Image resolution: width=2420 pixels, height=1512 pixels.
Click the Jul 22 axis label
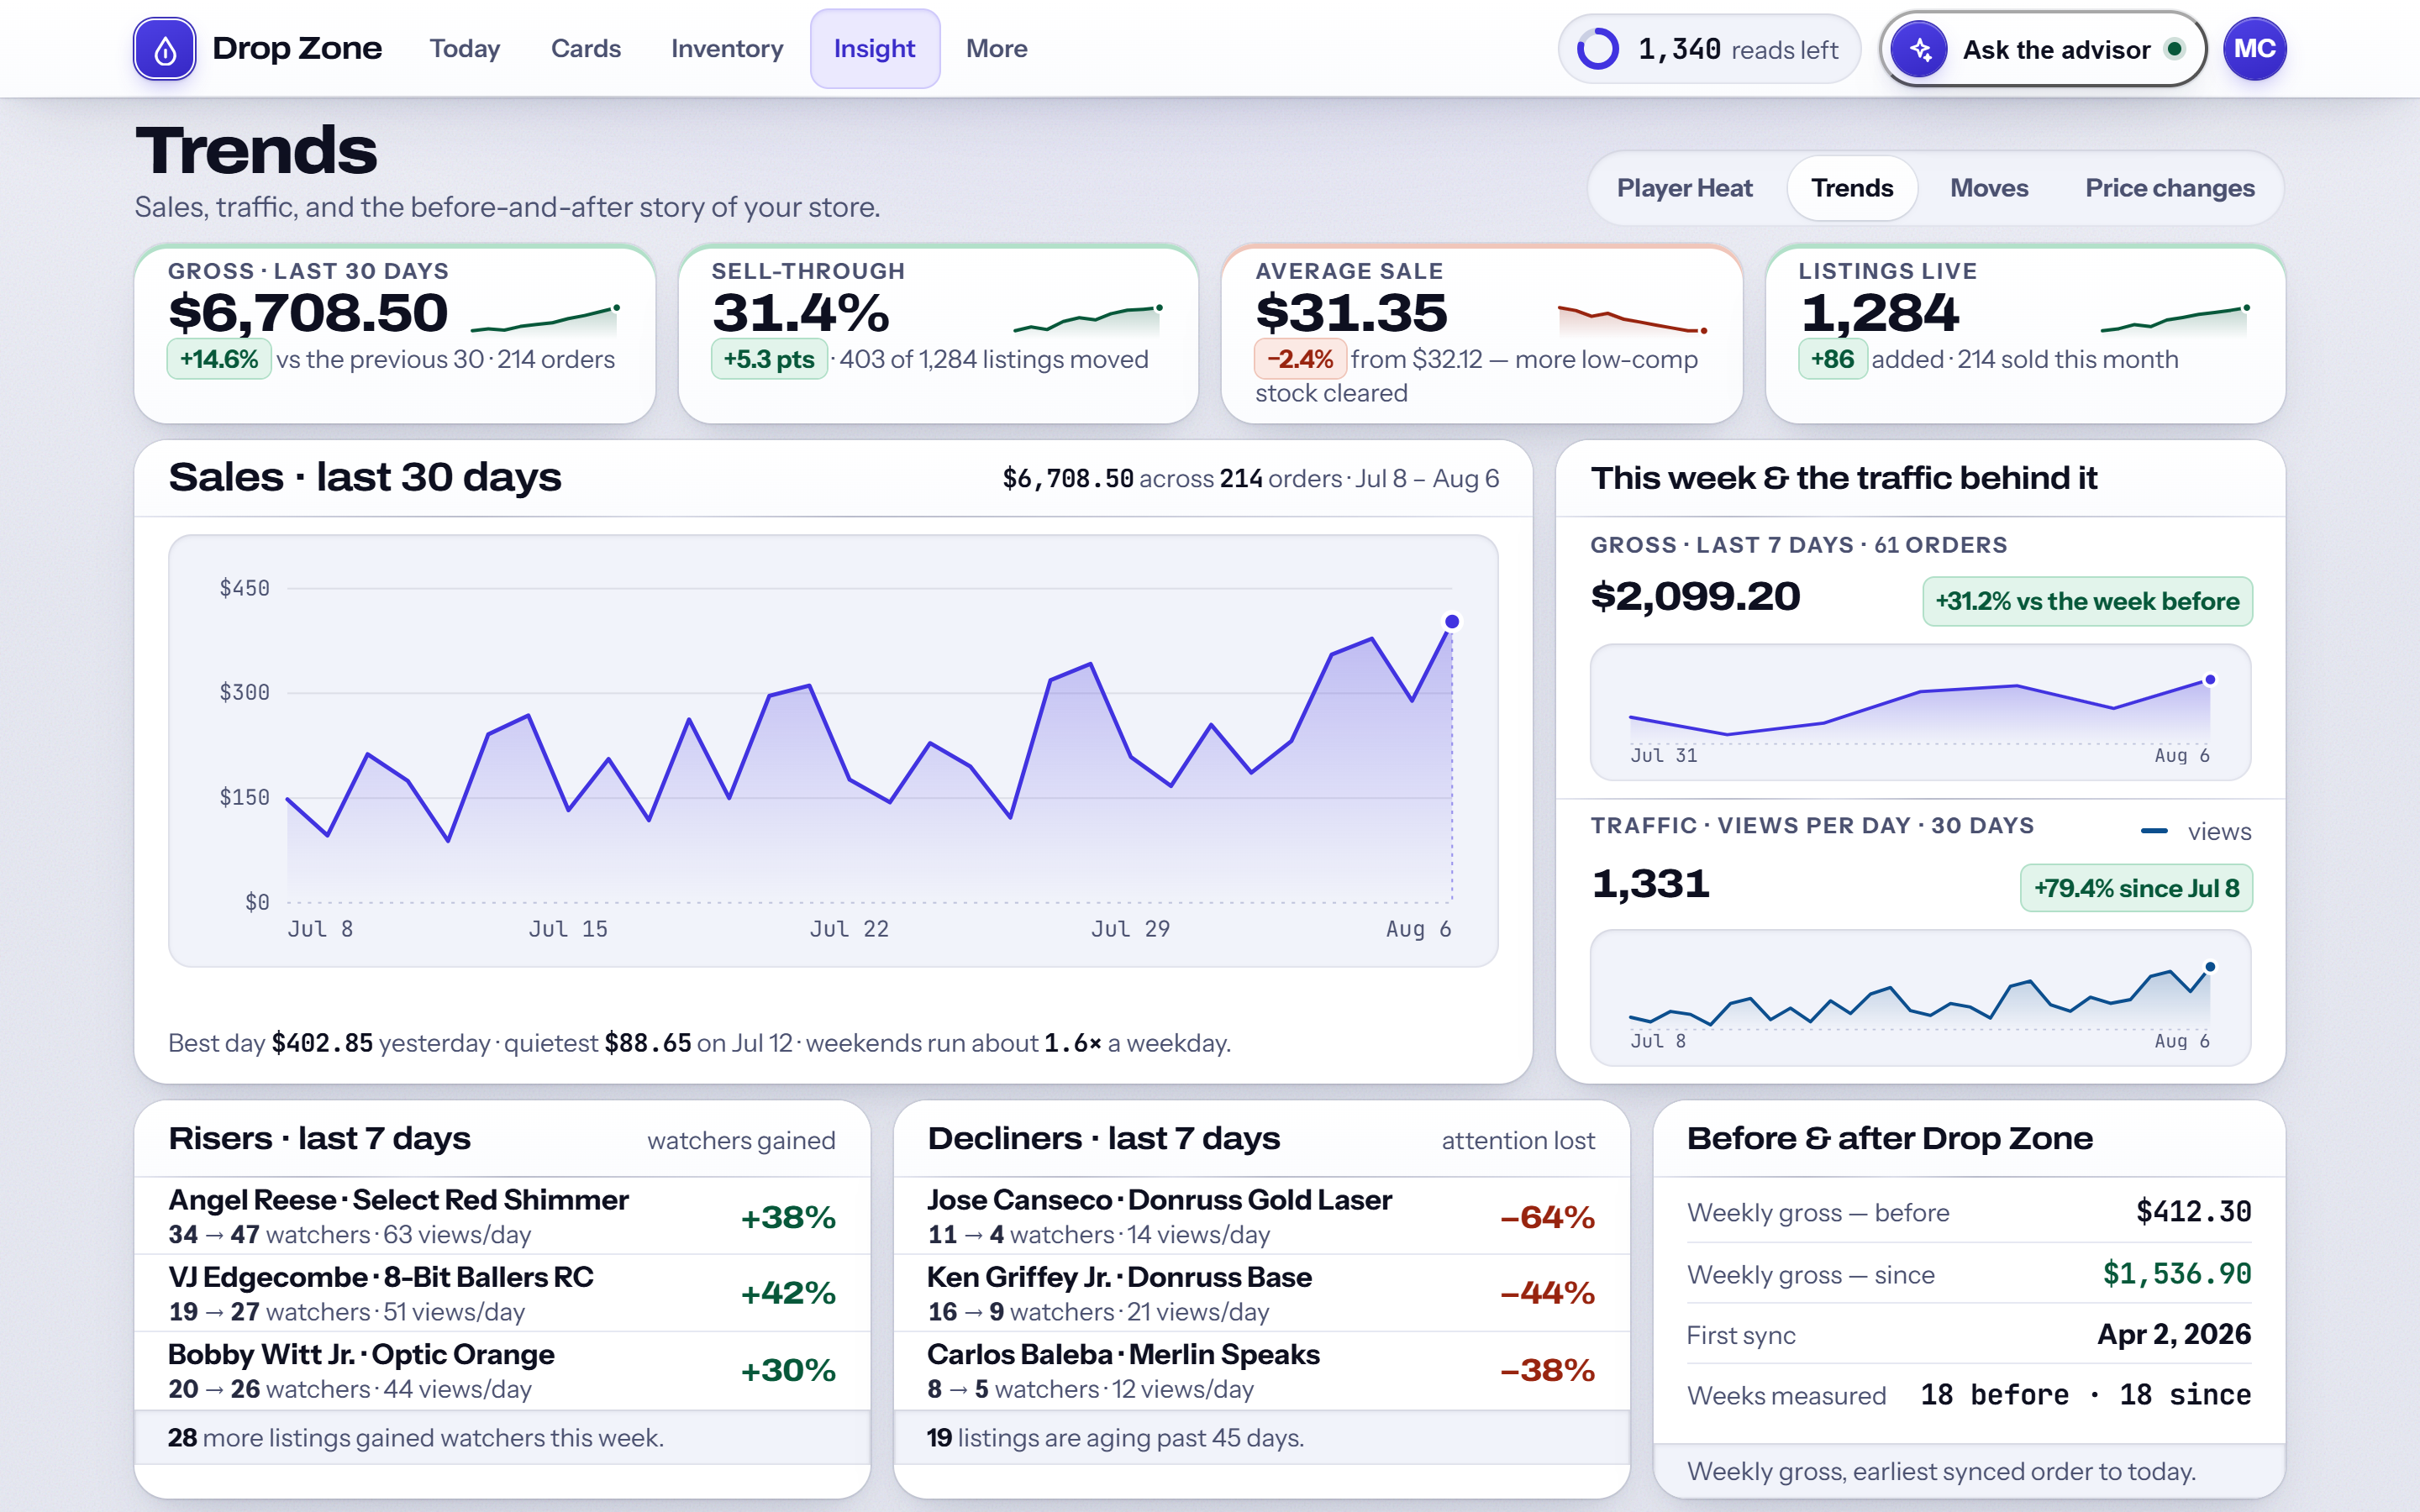[x=849, y=929]
